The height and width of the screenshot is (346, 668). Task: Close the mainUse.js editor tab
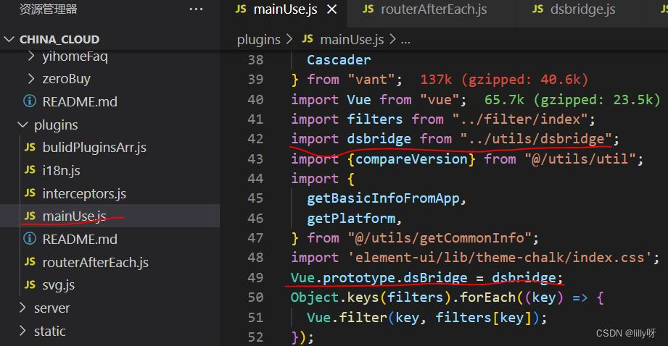[x=332, y=9]
